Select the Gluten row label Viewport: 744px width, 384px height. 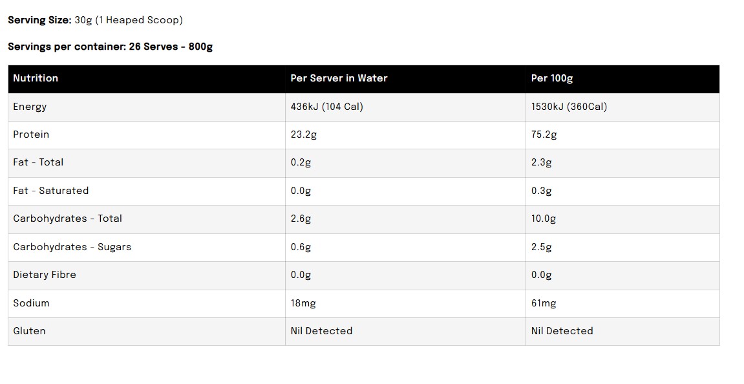click(30, 331)
